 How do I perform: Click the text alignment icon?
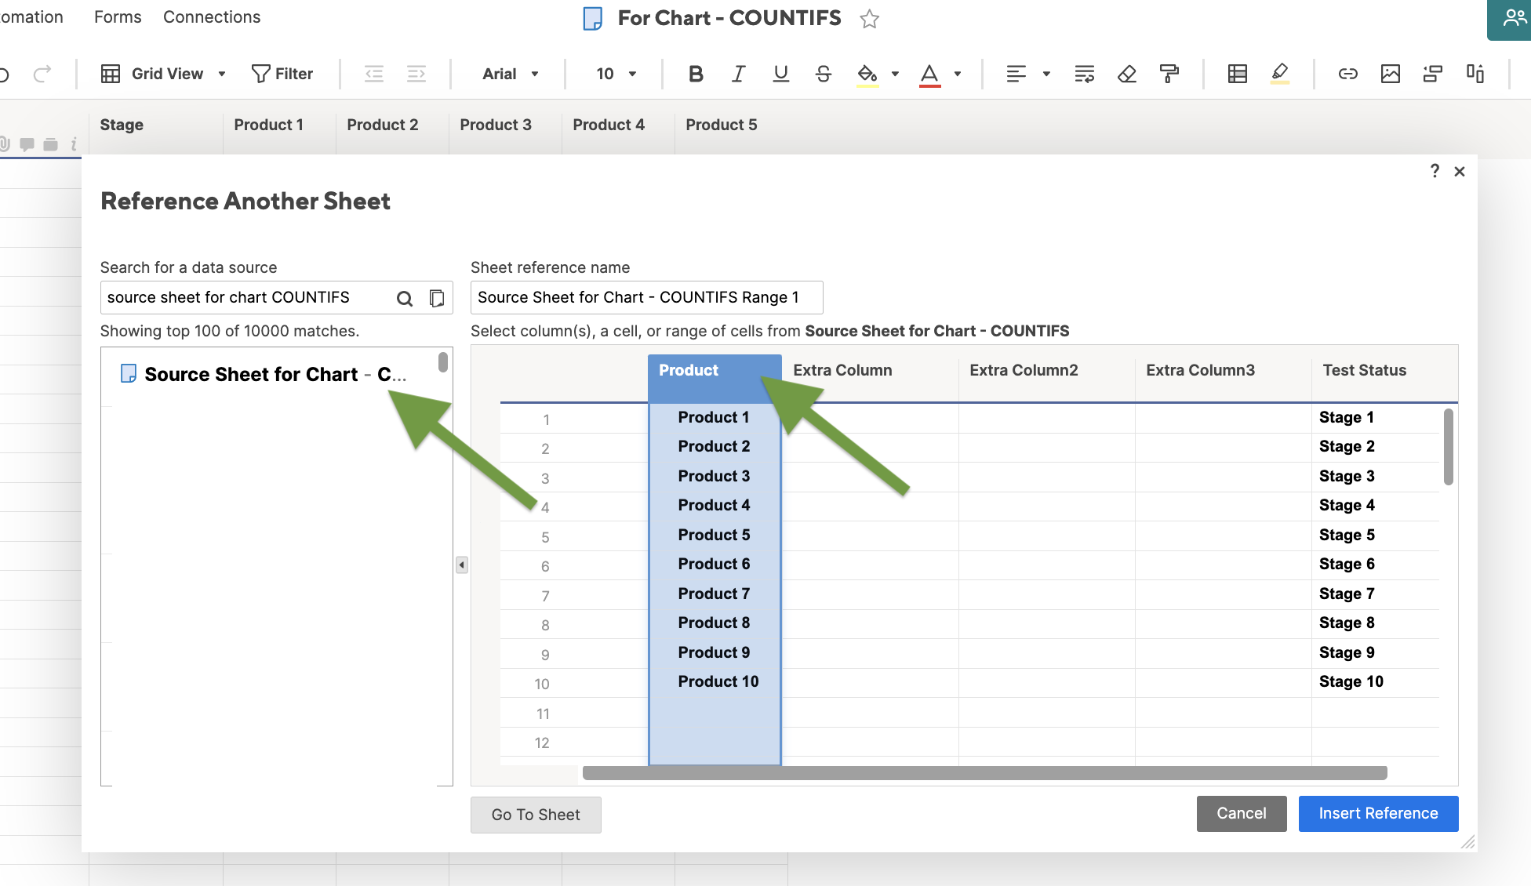pyautogui.click(x=1016, y=74)
